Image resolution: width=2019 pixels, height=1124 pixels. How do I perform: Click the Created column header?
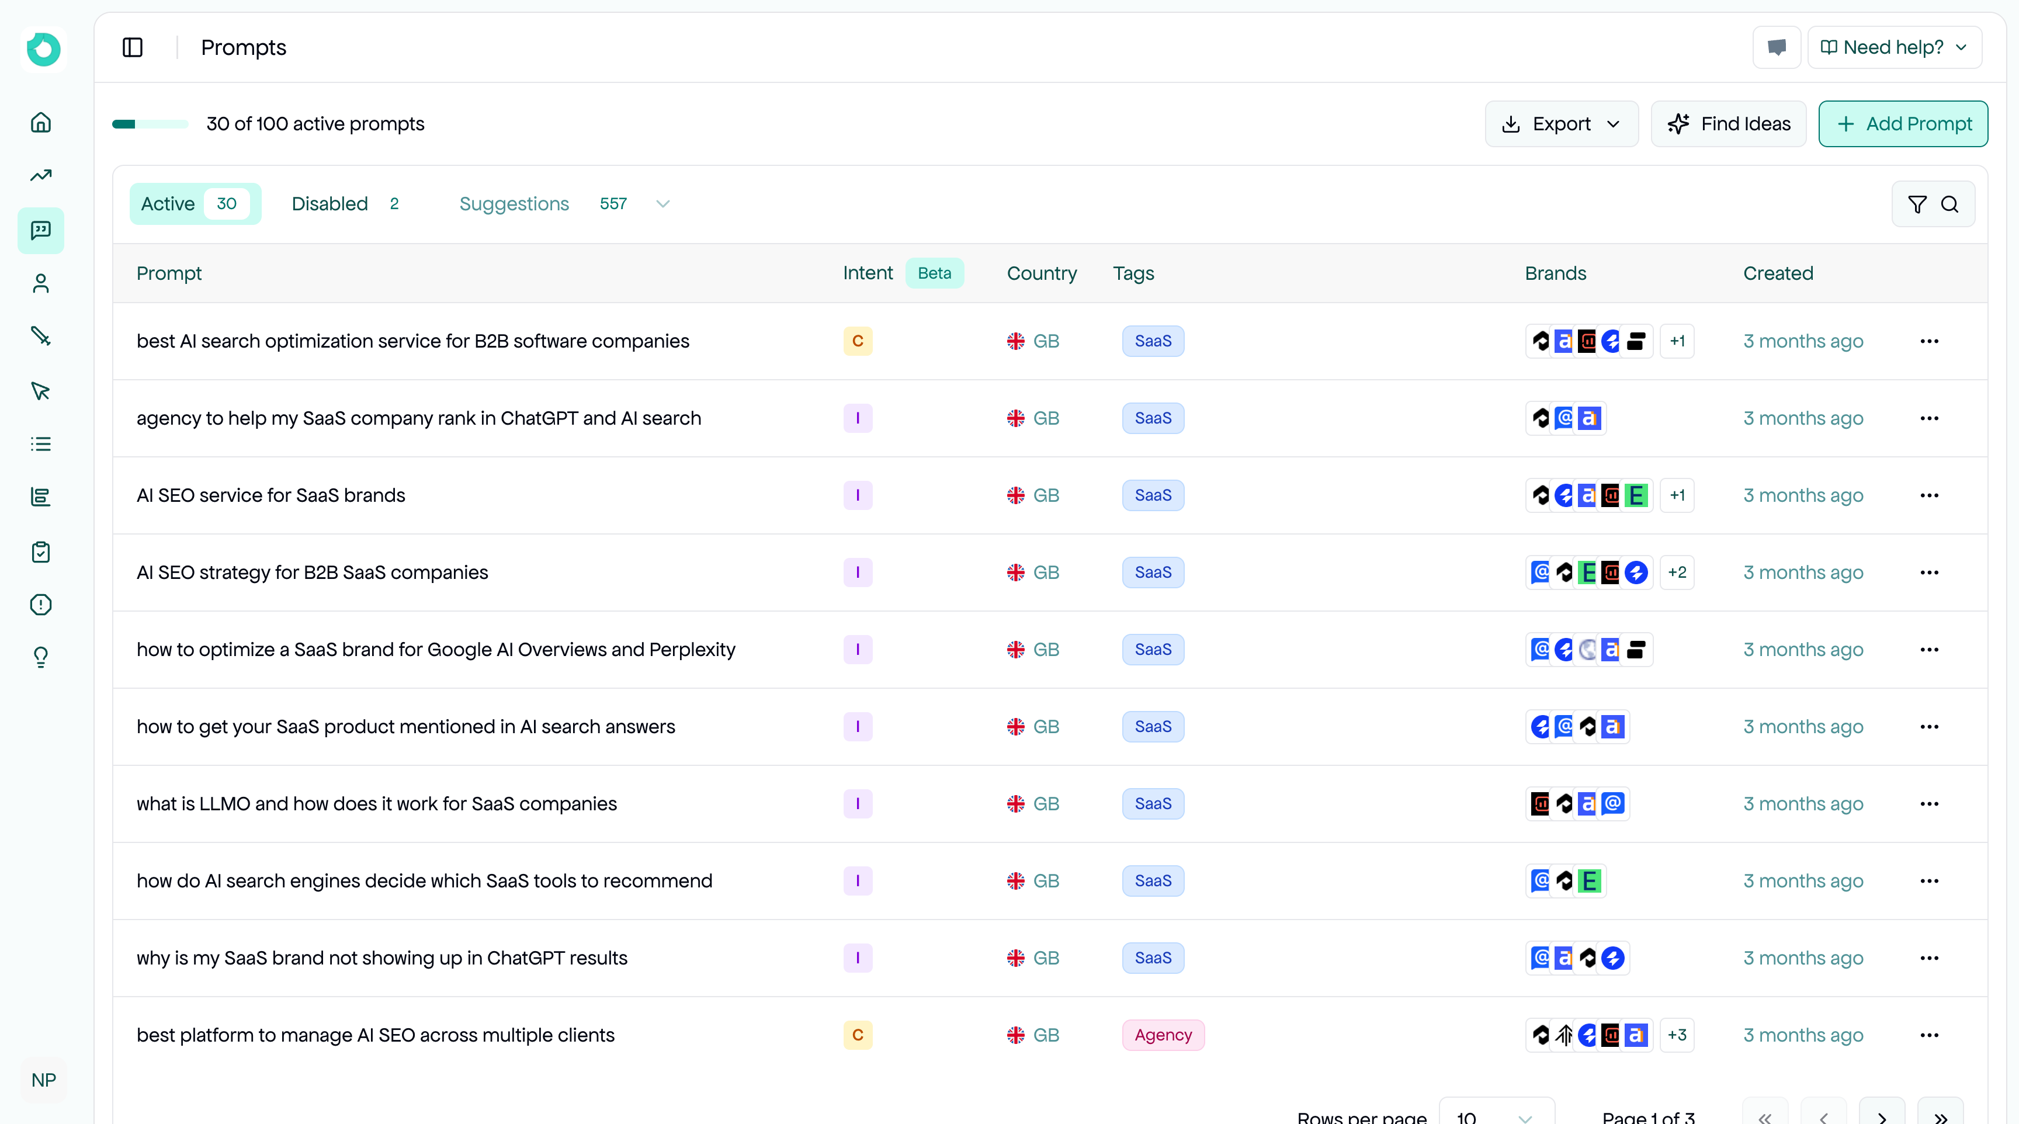pos(1778,273)
